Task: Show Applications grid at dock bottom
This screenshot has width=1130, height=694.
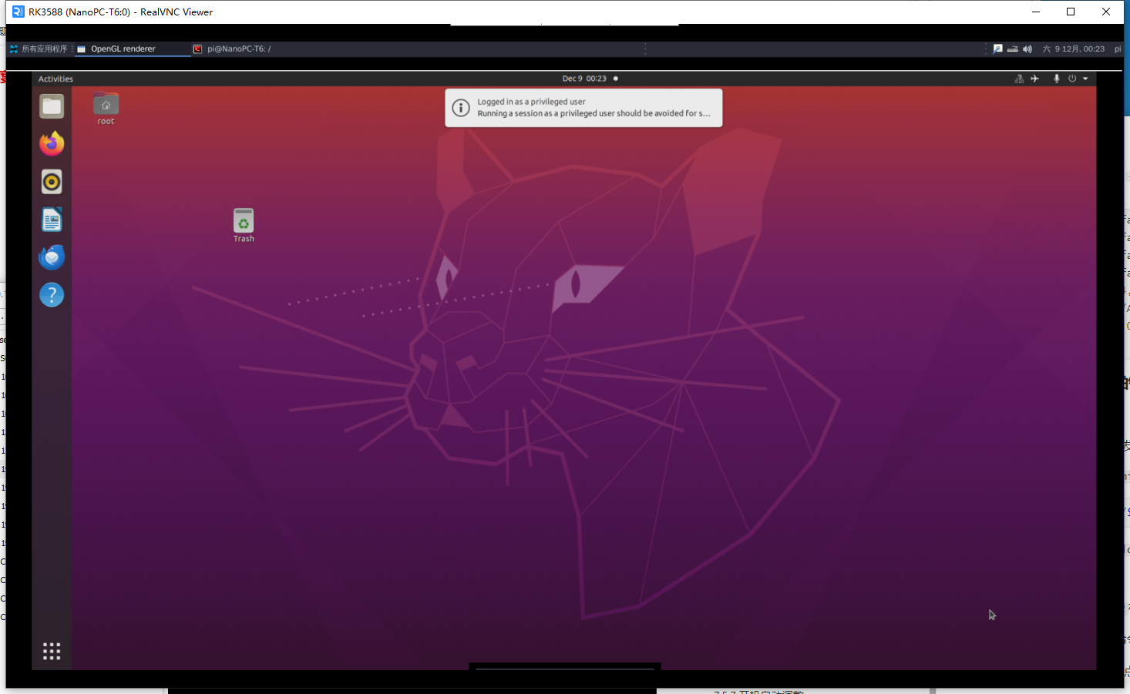Action: click(52, 652)
